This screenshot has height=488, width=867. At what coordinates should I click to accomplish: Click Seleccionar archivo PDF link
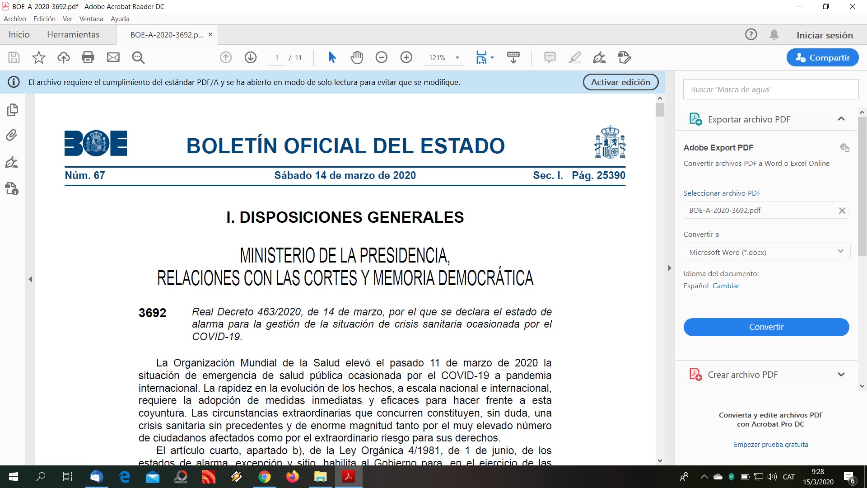722,193
